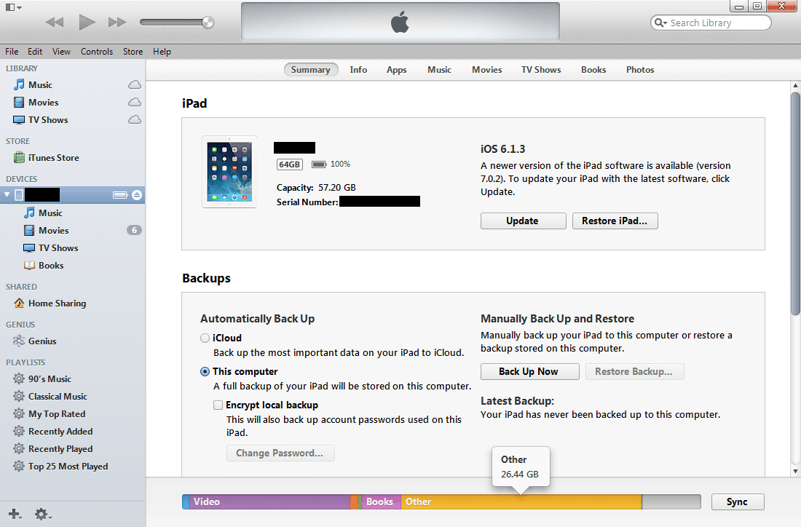801x527 pixels.
Task: Select the iPad device icon in sidebar
Action: pyautogui.click(x=19, y=194)
